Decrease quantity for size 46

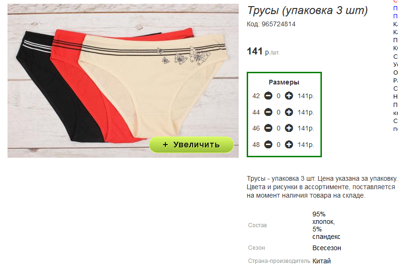pyautogui.click(x=268, y=128)
